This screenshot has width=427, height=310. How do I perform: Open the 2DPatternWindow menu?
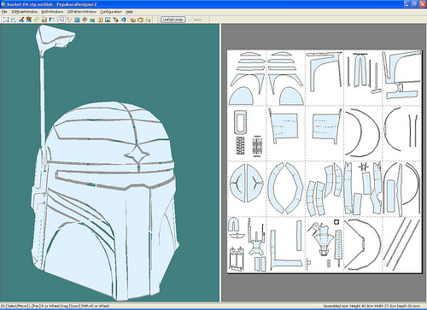point(82,12)
